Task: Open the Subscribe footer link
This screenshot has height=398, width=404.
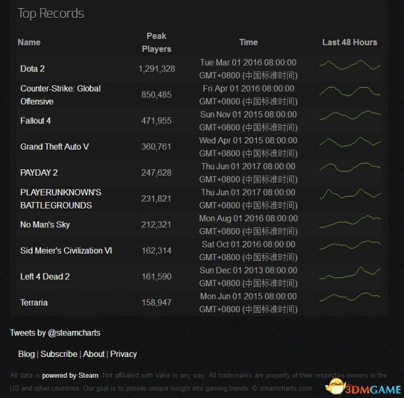Action: point(59,354)
